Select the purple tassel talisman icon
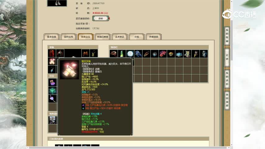The height and width of the screenshot is (149, 265). point(52,99)
